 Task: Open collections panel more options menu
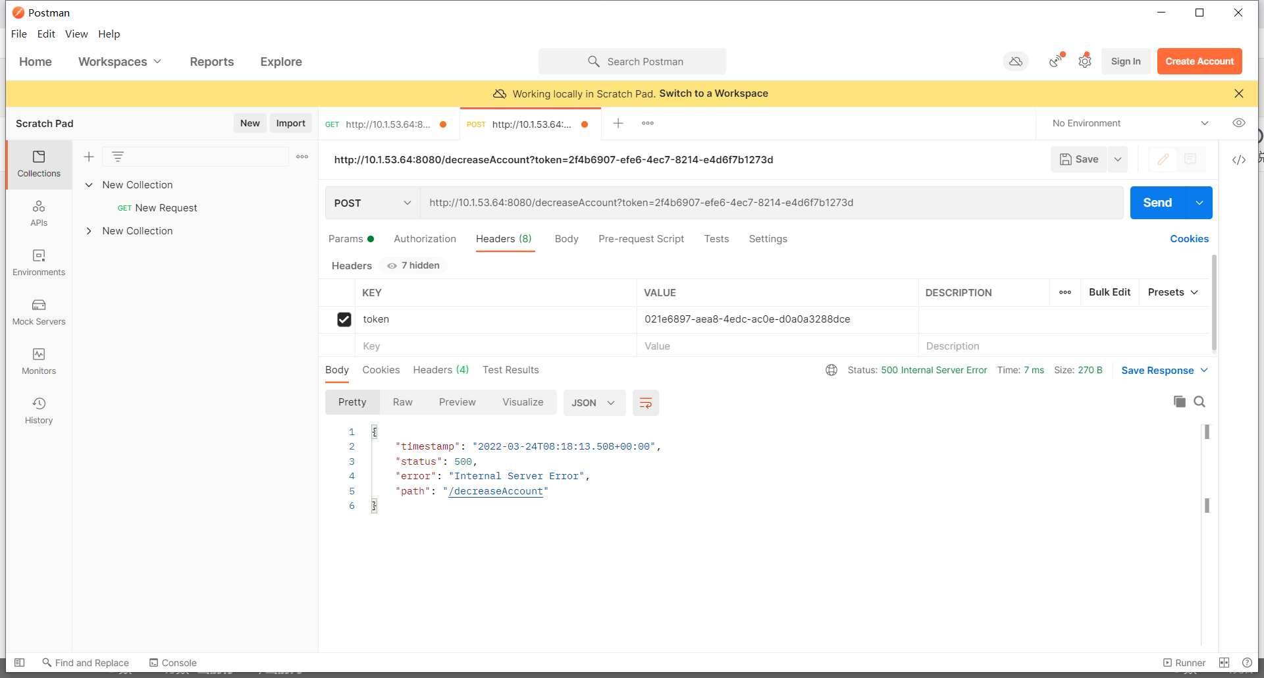point(302,157)
